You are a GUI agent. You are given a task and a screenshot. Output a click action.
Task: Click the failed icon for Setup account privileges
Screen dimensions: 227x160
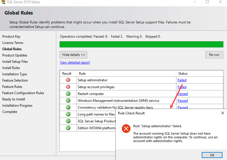coord(68,87)
